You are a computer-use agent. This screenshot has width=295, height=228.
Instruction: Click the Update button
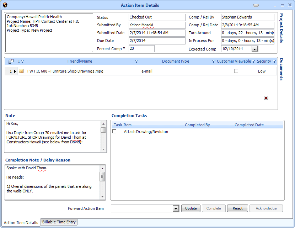[191, 208]
